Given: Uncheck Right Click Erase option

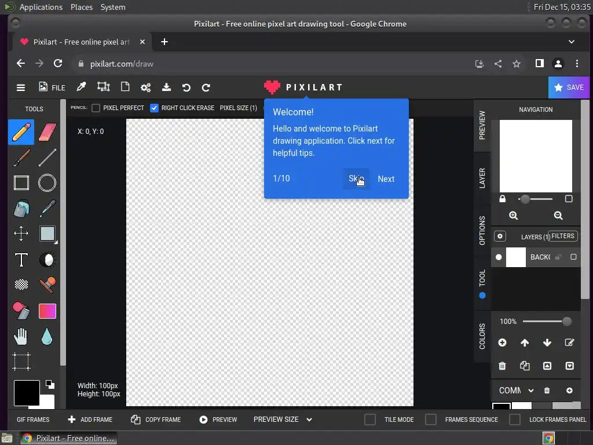Looking at the screenshot, I should (x=154, y=108).
